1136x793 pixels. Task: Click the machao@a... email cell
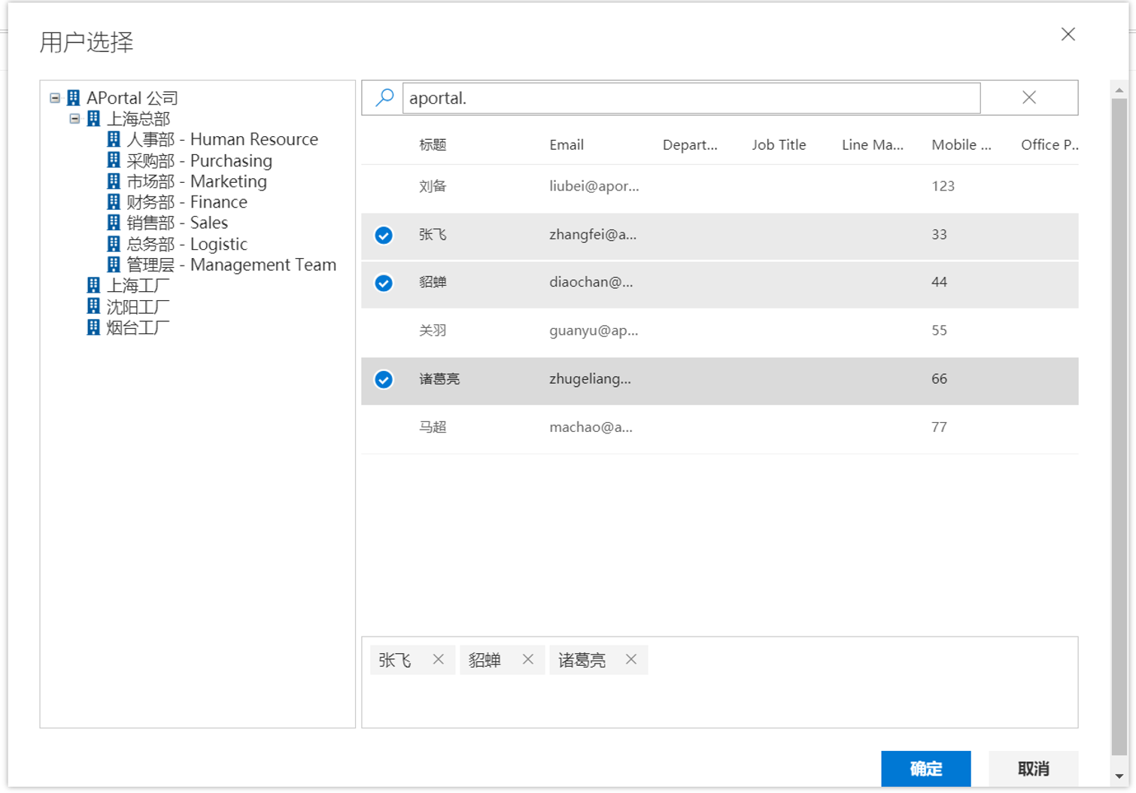591,427
